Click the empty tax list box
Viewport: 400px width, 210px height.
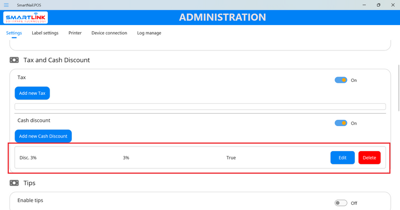(200, 107)
